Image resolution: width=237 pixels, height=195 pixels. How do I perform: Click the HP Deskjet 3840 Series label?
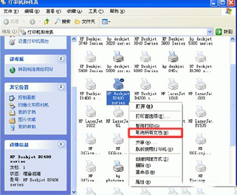[x=145, y=41]
